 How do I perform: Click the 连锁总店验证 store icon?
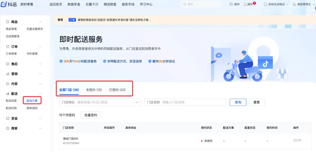point(265,4)
